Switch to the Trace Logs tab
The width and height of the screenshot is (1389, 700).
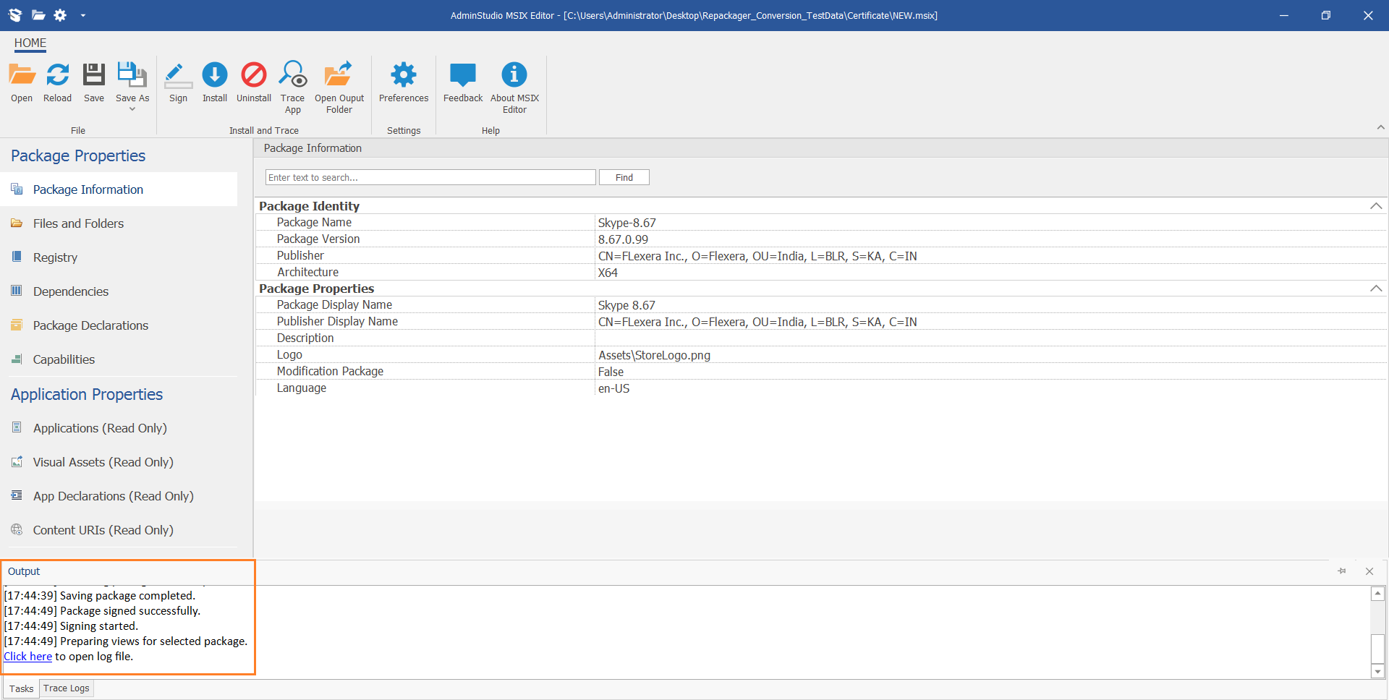[x=66, y=688]
